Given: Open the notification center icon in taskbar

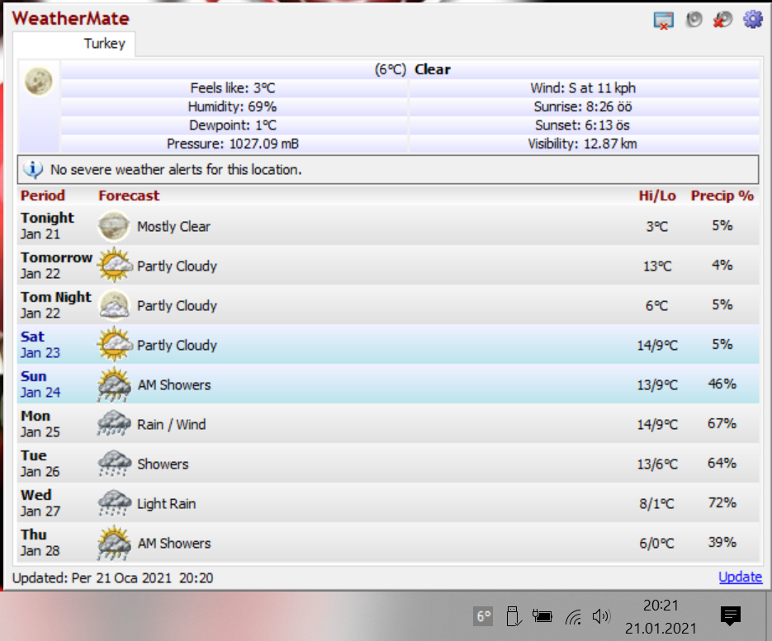Looking at the screenshot, I should [731, 616].
